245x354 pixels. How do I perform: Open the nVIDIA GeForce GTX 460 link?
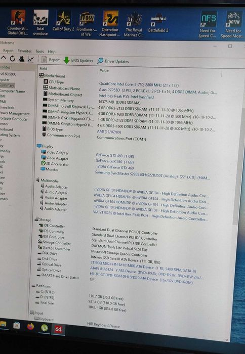click(x=114, y=167)
